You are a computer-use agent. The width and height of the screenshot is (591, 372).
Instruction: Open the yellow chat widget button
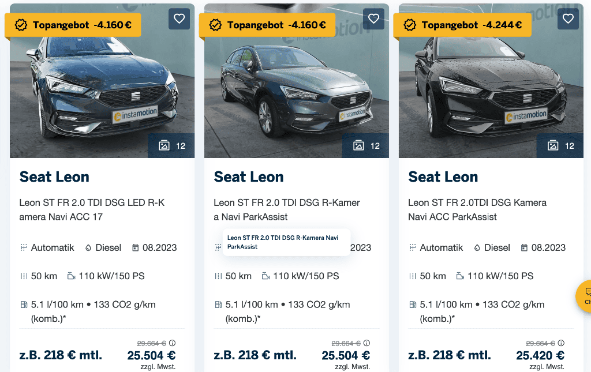click(585, 296)
